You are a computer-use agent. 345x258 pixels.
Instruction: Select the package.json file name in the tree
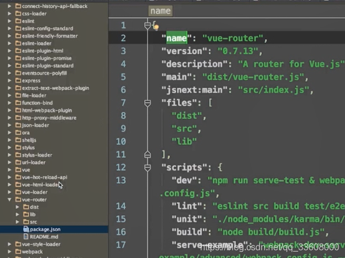pyautogui.click(x=45, y=229)
